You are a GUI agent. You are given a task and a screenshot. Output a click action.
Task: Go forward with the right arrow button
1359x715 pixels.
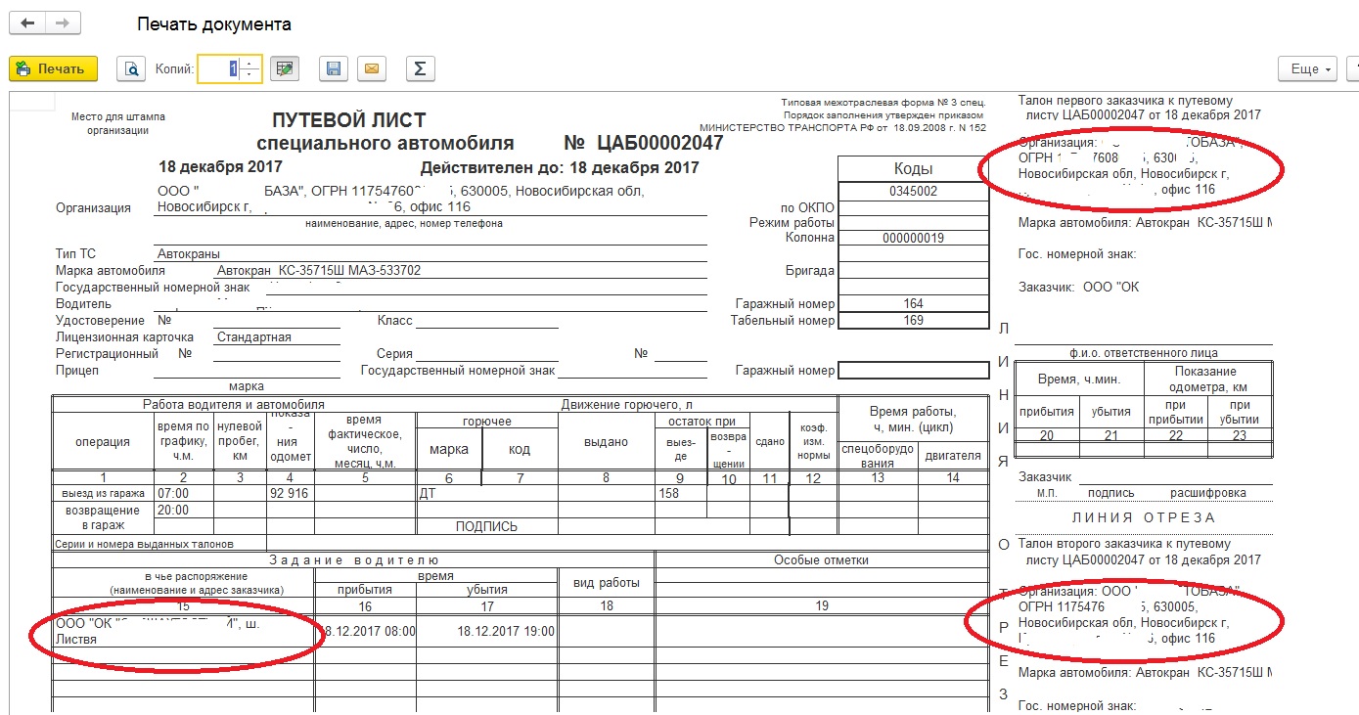pos(63,22)
